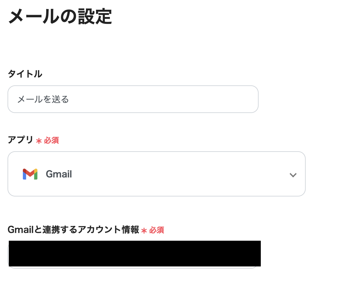Click the メールを送る text in title field

click(x=43, y=99)
